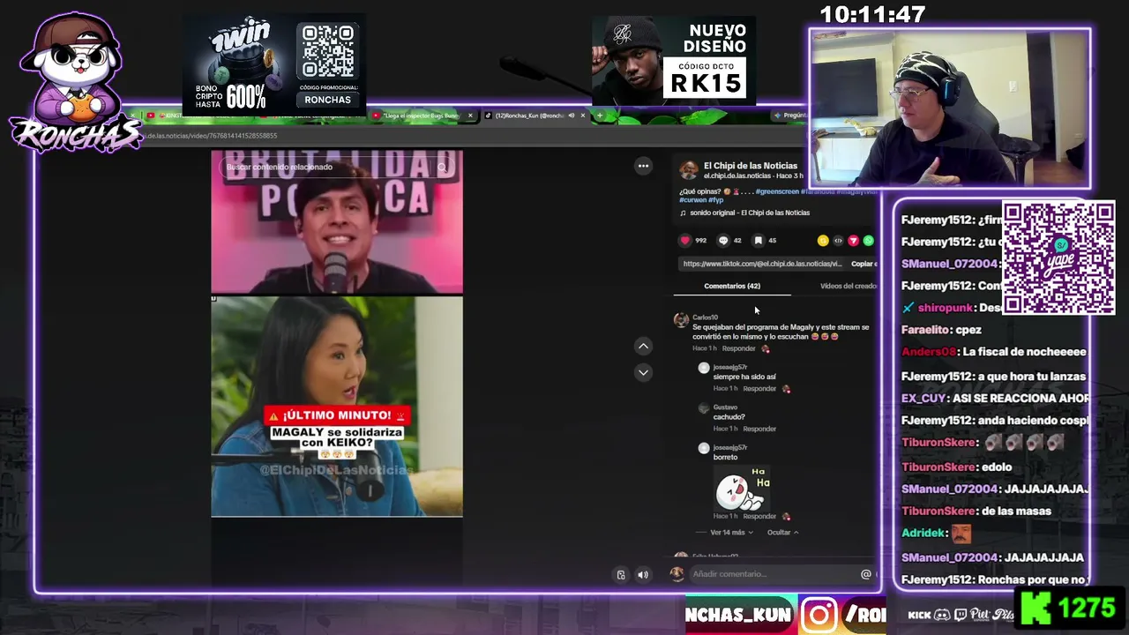Switch to the Comentarios (42) tab
Image resolution: width=1129 pixels, height=635 pixels.
tap(732, 286)
